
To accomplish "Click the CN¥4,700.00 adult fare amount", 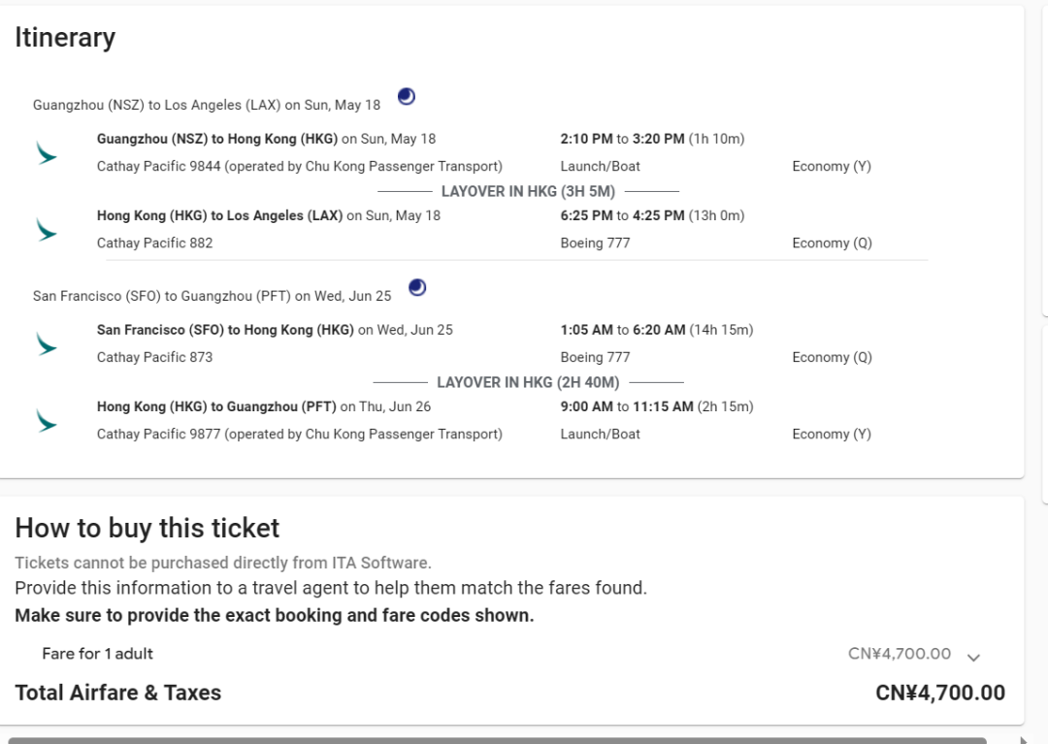I will tap(899, 654).
